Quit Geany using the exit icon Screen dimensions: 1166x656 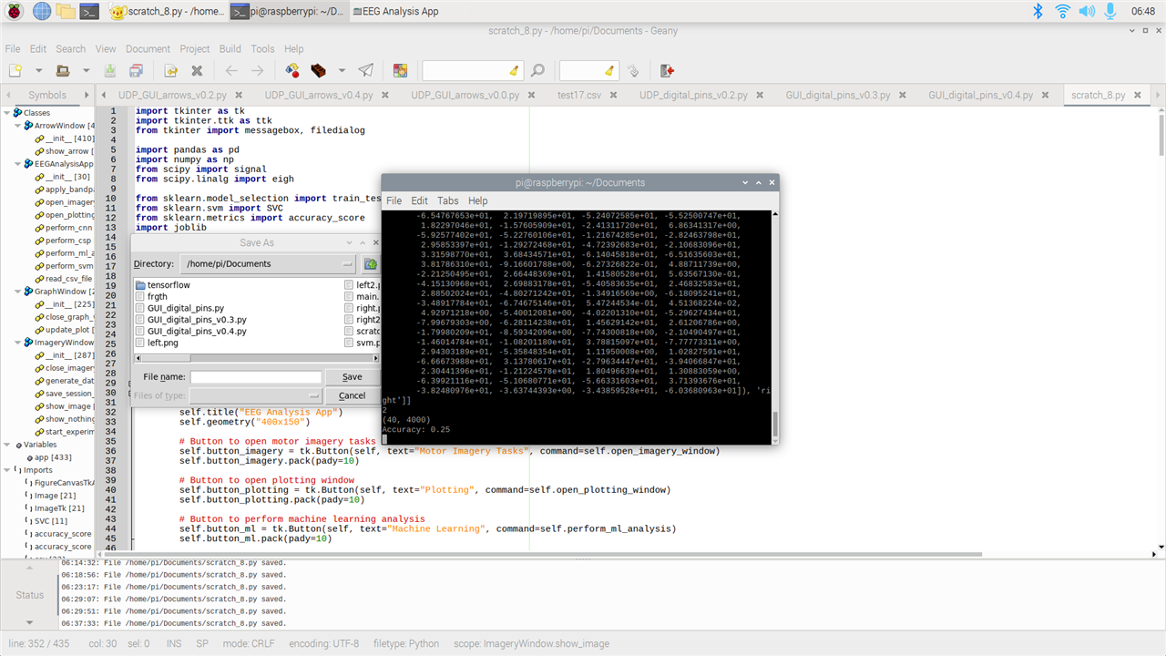667,70
